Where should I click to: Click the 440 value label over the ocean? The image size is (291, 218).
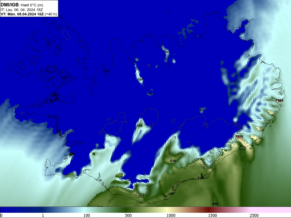(215, 204)
